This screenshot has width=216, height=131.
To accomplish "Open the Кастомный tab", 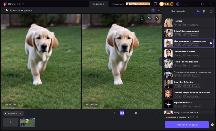I will pyautogui.click(x=178, y=11).
